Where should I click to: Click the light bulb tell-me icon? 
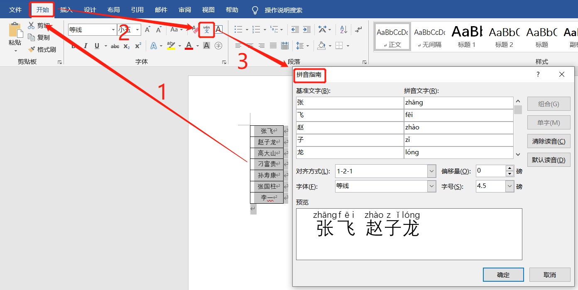pyautogui.click(x=255, y=10)
